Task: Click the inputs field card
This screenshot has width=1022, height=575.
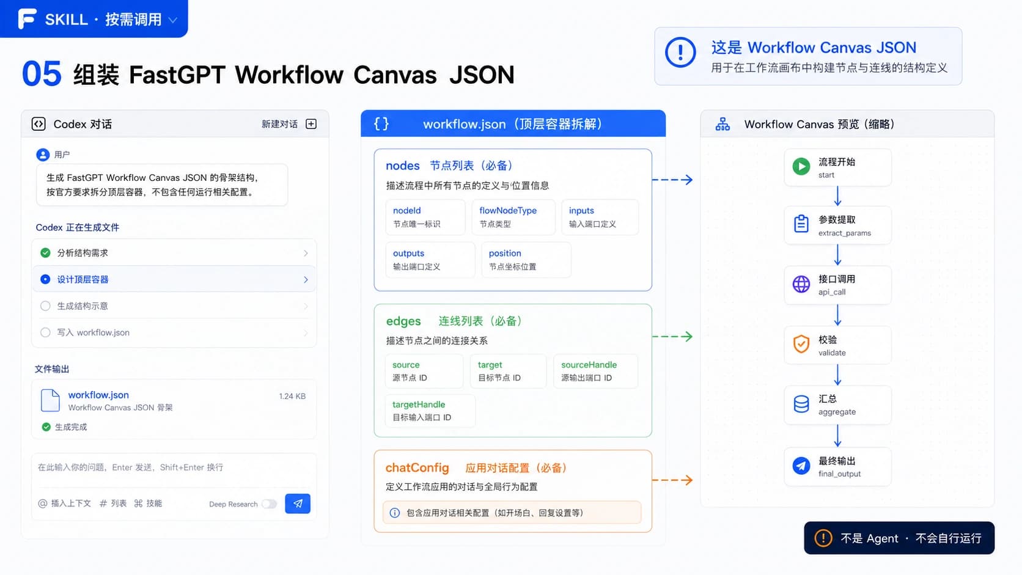Action: click(x=600, y=217)
